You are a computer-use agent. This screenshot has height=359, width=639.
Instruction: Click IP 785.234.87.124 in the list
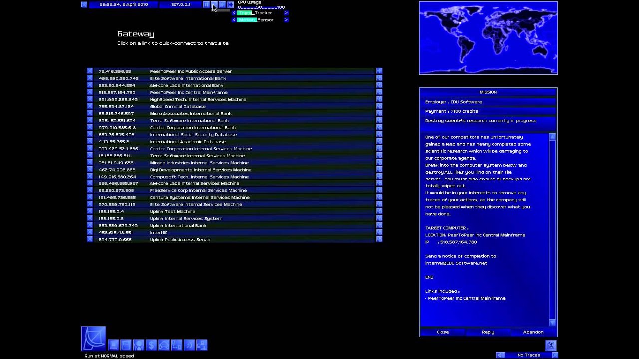(x=116, y=106)
